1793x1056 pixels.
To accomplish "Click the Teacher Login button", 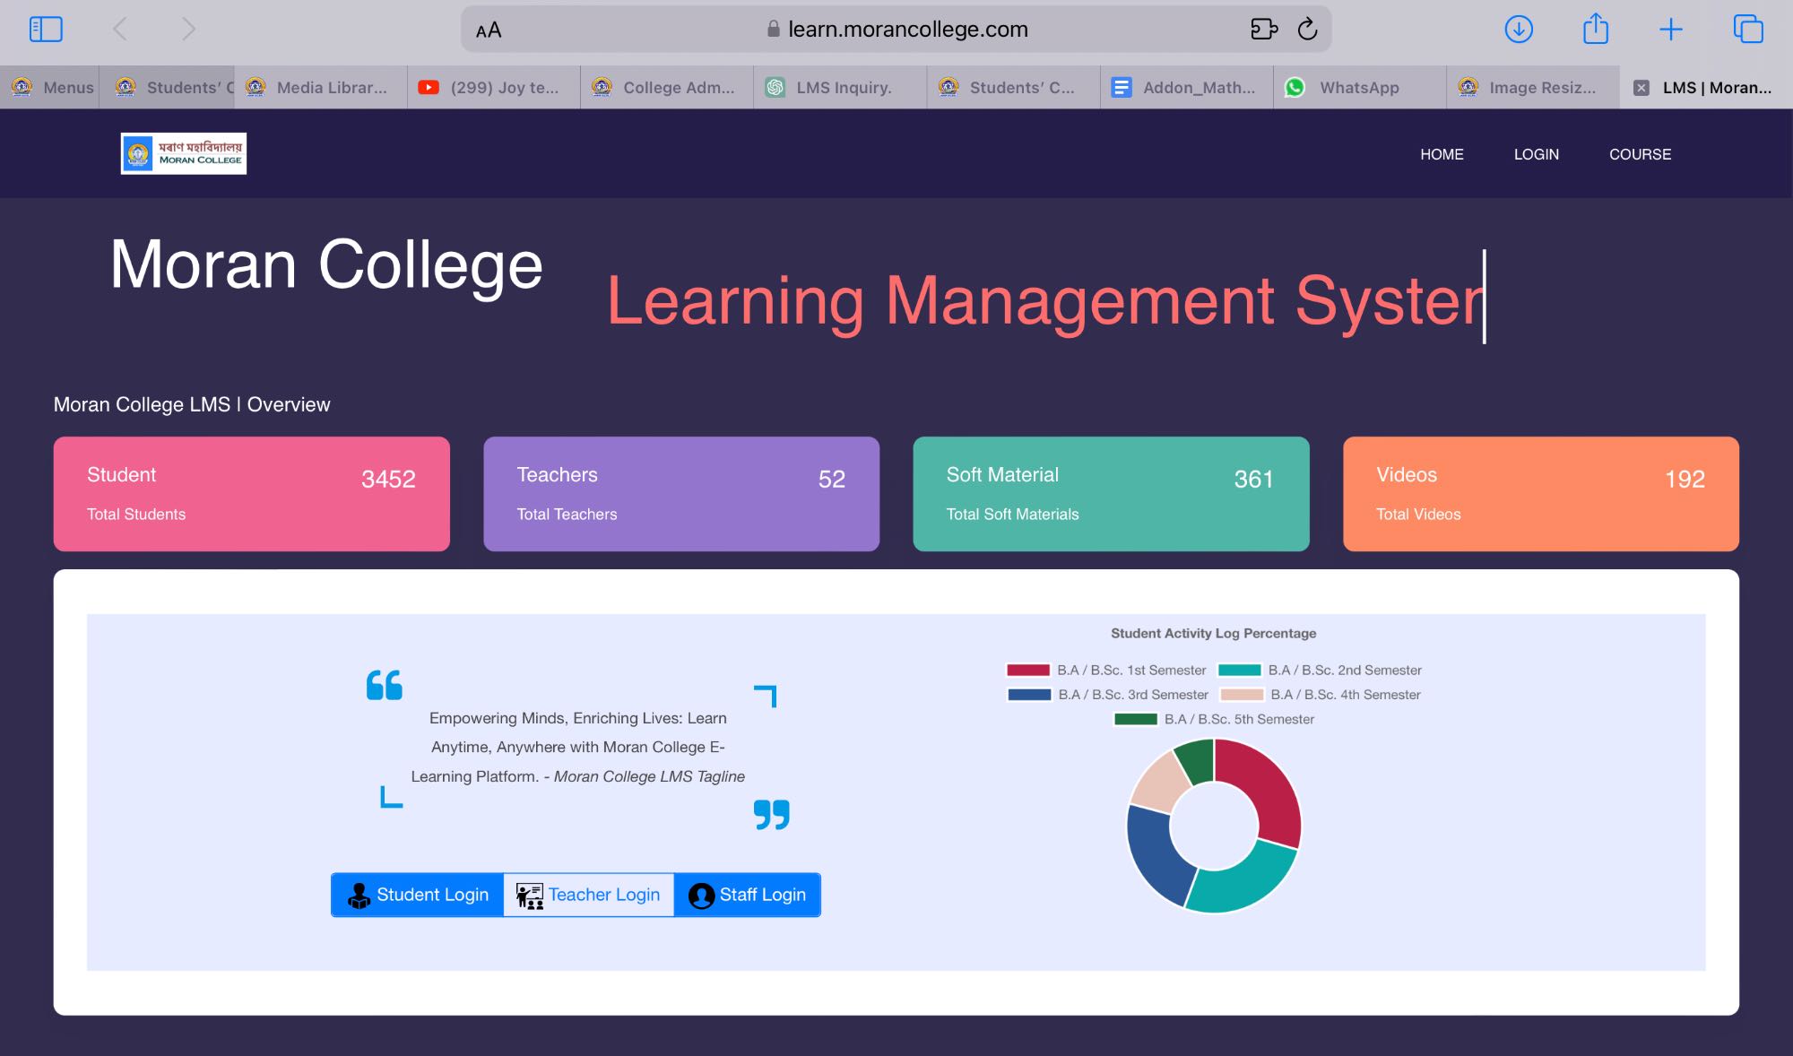I will click(588, 895).
